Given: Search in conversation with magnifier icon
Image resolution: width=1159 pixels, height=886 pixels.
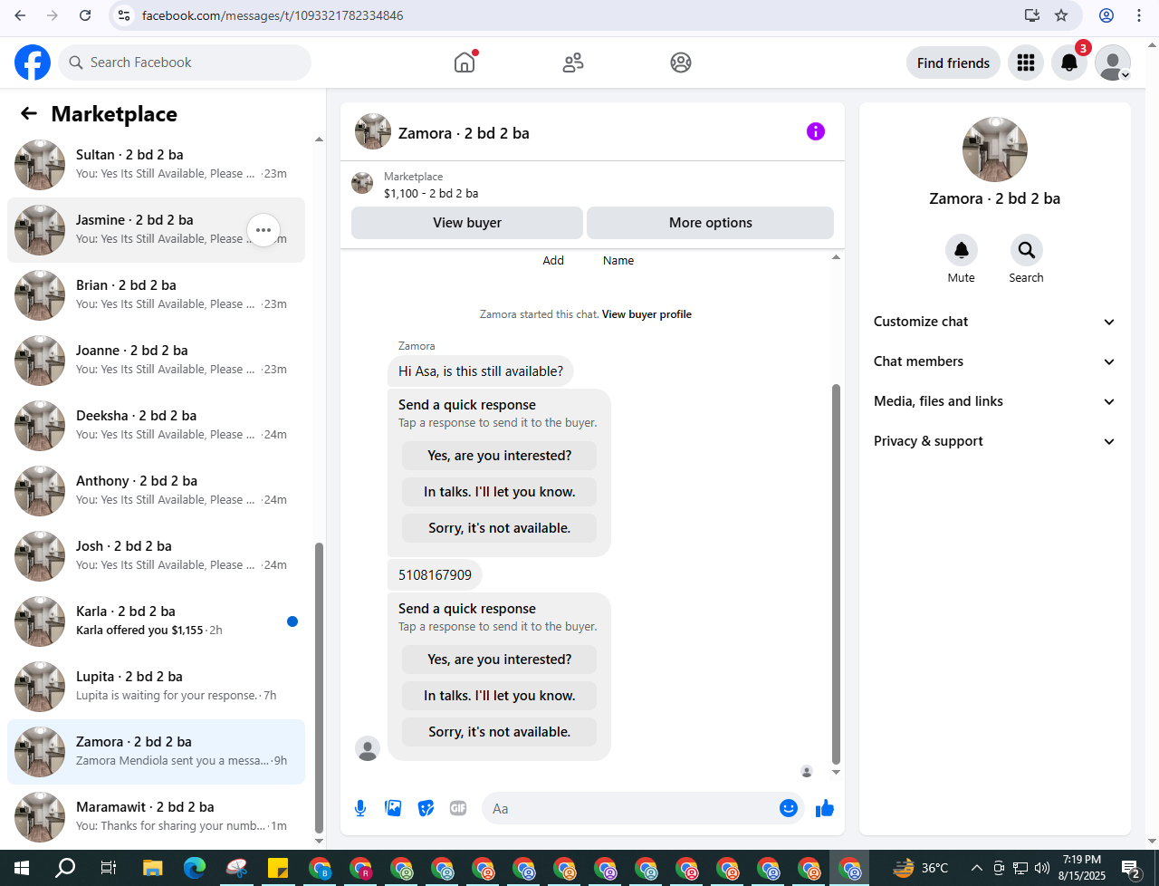Looking at the screenshot, I should (1027, 250).
